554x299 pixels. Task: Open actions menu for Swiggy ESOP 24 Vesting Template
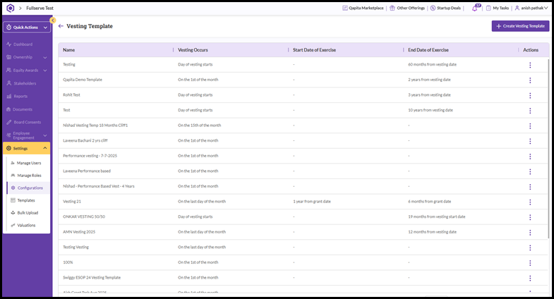click(x=530, y=278)
